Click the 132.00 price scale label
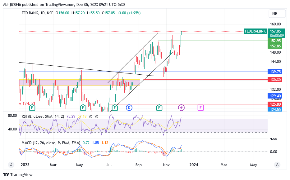Viewport: 290px width, 180px height. (x=275, y=90)
